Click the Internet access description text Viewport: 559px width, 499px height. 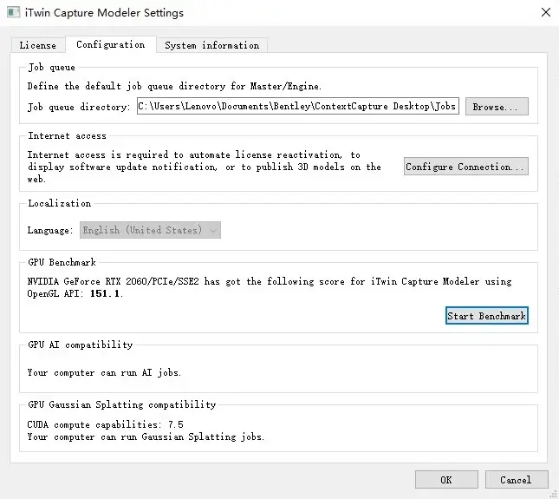[205, 167]
